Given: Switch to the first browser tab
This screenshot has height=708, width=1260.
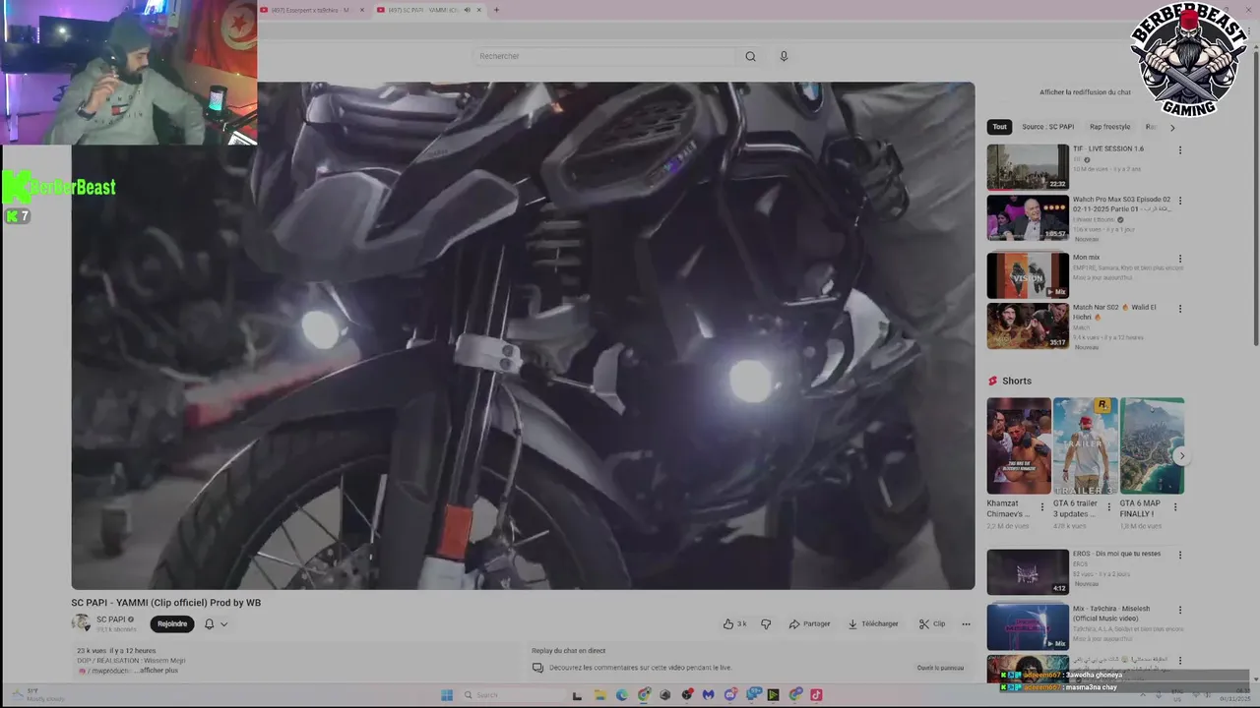Looking at the screenshot, I should point(313,10).
